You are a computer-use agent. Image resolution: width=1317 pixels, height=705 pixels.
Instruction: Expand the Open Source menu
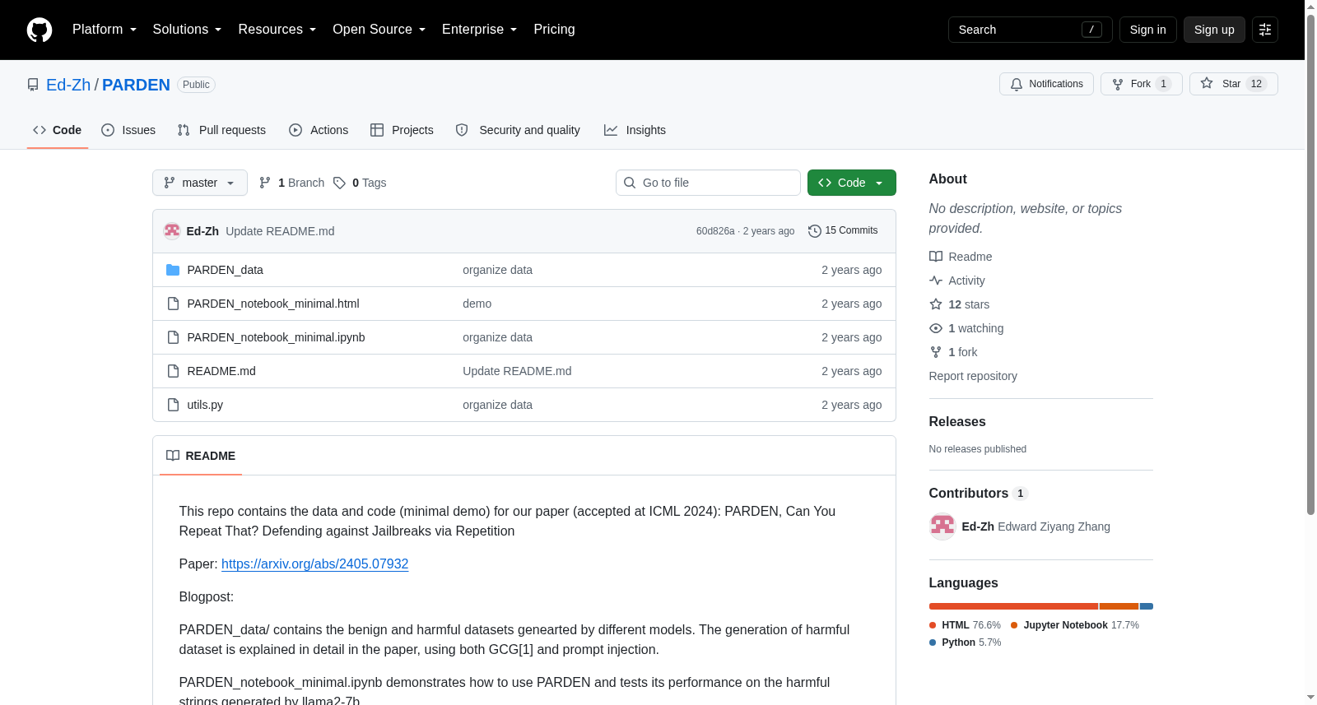tap(379, 30)
